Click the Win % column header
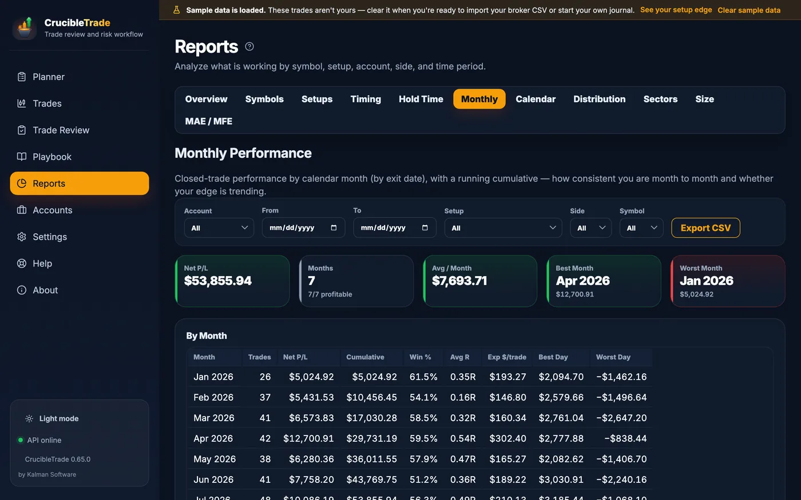This screenshot has width=801, height=500. coord(423,357)
